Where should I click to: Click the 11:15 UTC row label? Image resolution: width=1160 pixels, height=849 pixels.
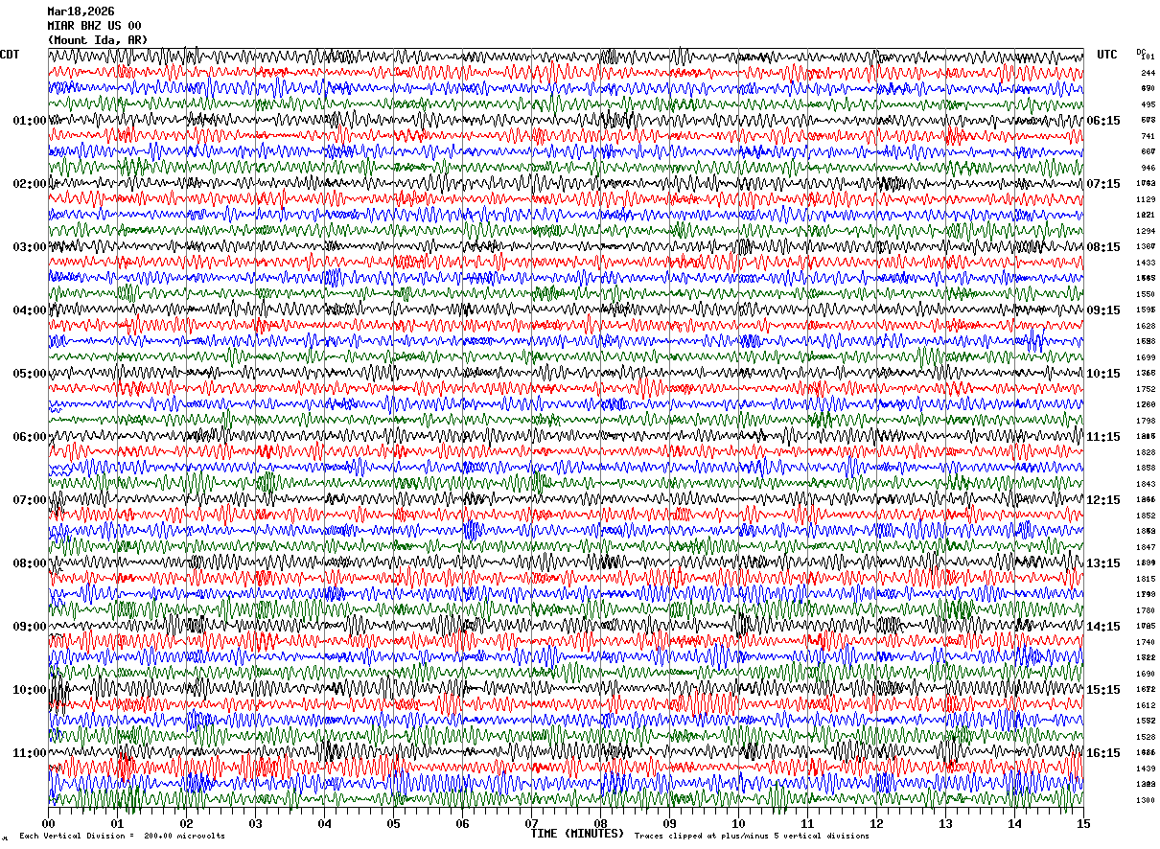click(1103, 437)
